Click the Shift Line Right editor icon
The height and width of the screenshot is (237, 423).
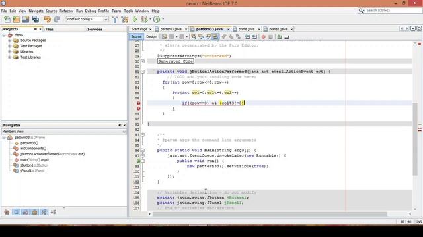click(x=254, y=37)
